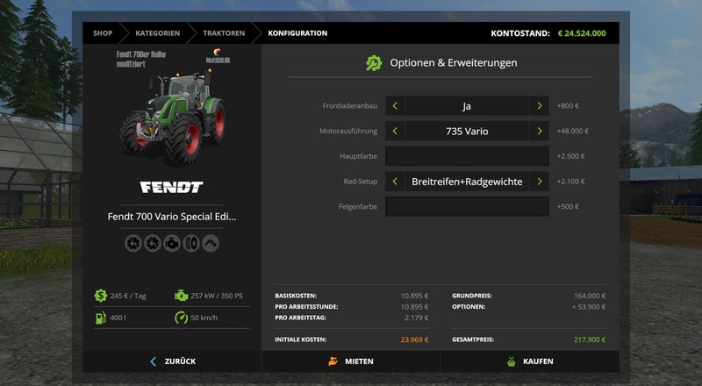Click the engine configuration icon under tractor name

[x=173, y=243]
